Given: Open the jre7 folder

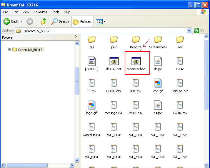Looking at the screenshot, I should click(114, 42).
